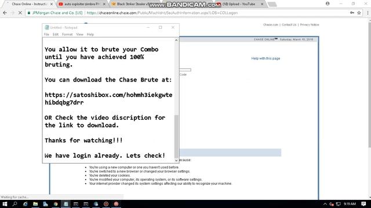This screenshot has width=371, height=208.
Task: Open the Chrome taskbar icon
Action: click(x=56, y=204)
